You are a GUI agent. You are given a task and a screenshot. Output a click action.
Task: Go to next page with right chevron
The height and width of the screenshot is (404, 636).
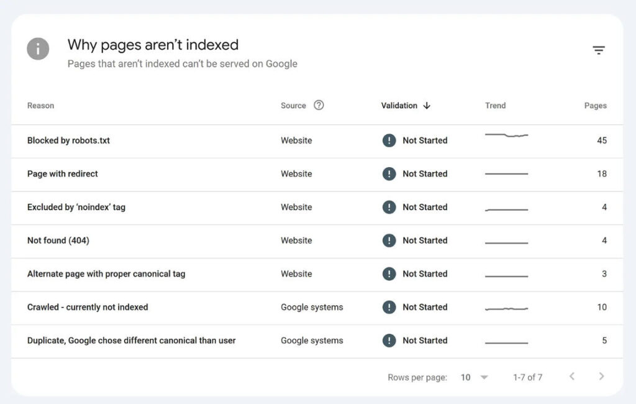tap(601, 377)
